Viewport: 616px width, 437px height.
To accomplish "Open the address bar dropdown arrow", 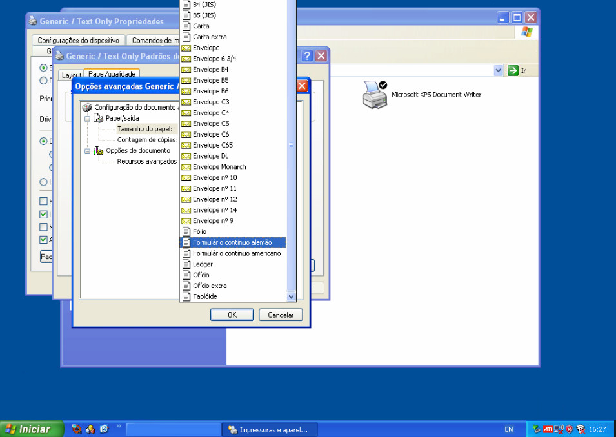I will click(498, 70).
